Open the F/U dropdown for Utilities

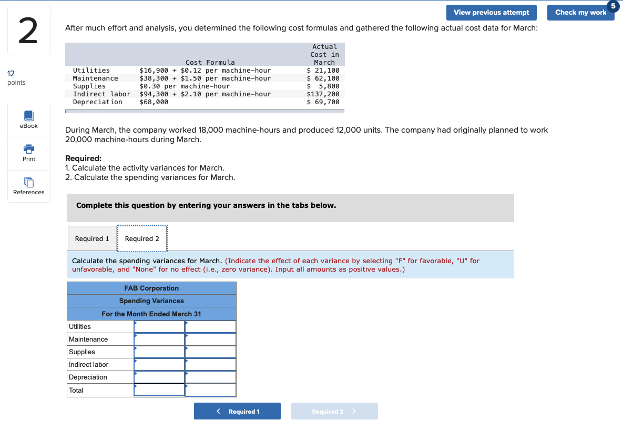[x=210, y=326]
